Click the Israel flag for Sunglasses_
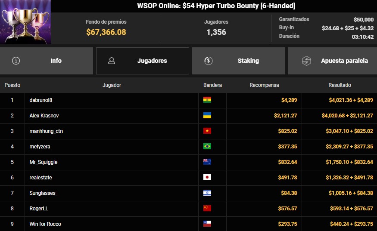377x231 pixels. (x=207, y=193)
